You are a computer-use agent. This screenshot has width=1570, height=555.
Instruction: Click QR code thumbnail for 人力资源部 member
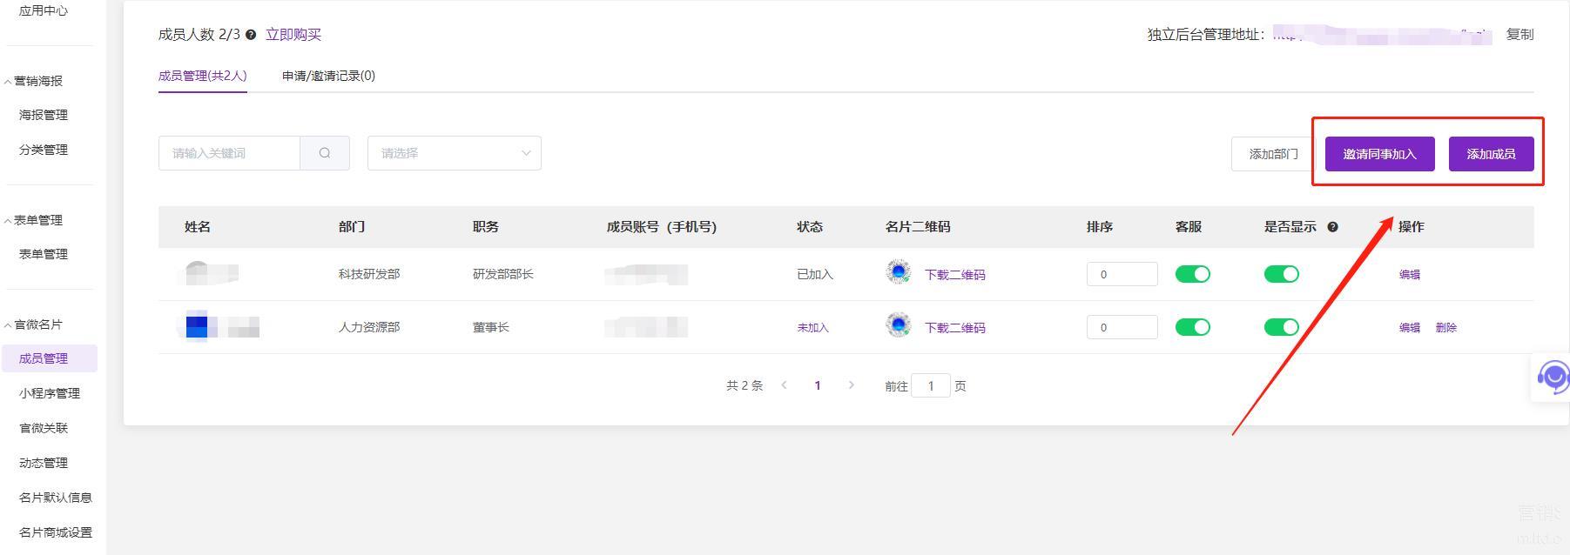point(898,326)
